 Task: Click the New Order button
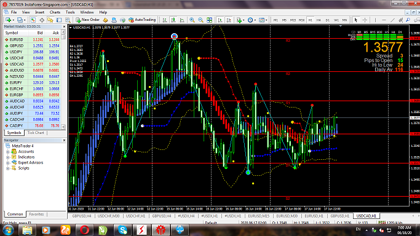[87, 20]
